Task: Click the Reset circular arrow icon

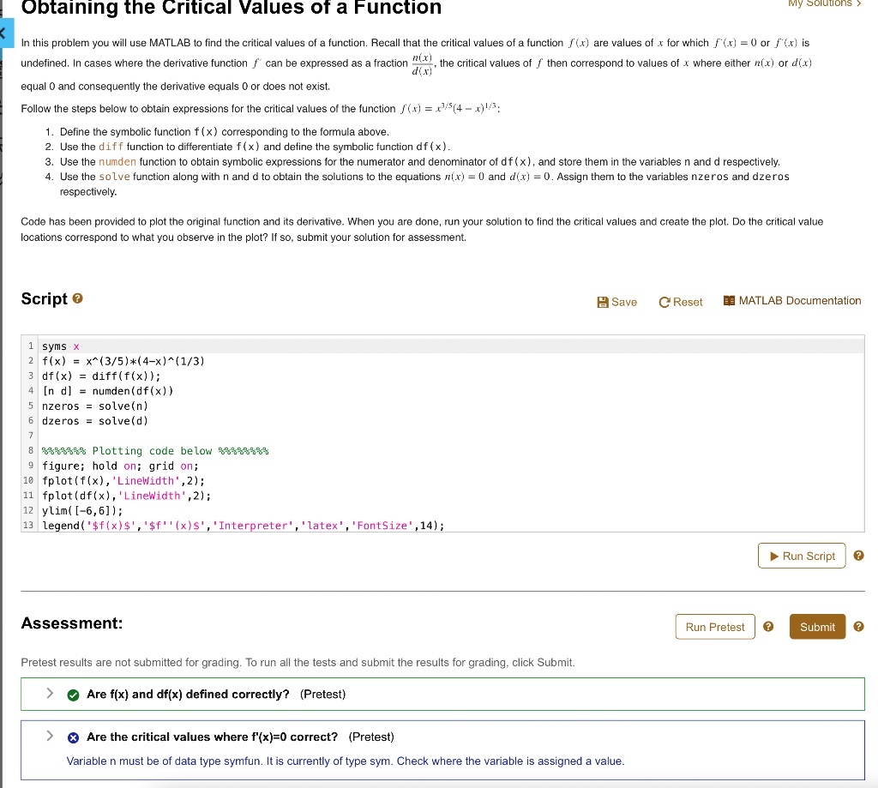Action: click(665, 301)
